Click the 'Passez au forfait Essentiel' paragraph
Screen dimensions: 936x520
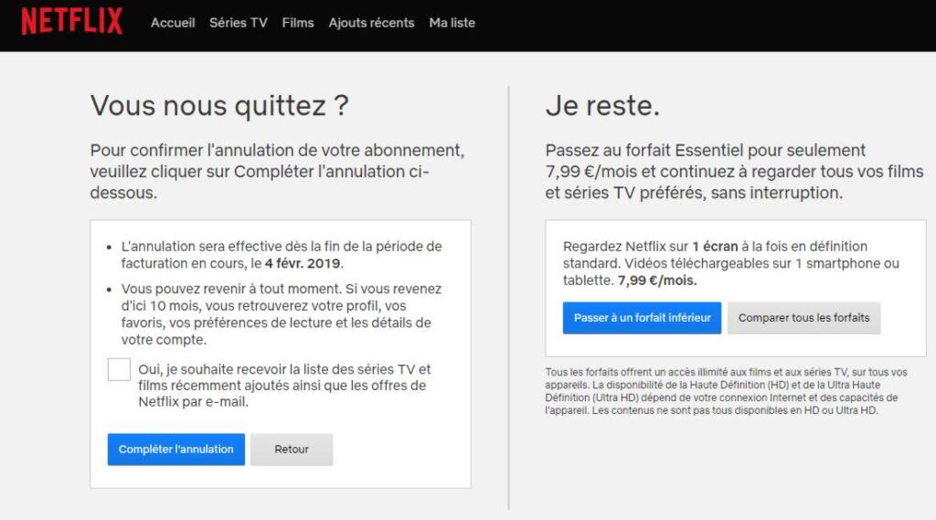734,171
